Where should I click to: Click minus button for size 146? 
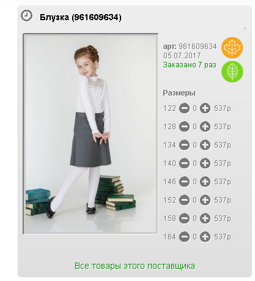coord(184,182)
